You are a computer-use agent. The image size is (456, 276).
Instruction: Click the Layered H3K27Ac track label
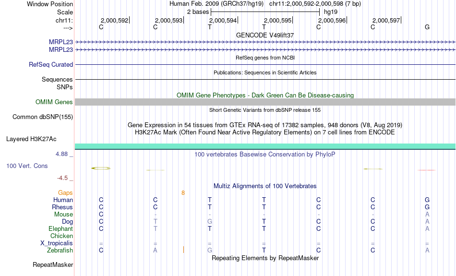(31, 139)
